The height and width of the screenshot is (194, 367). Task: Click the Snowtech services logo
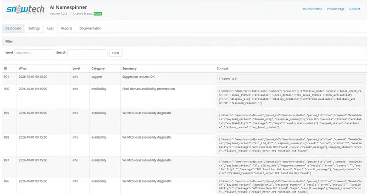click(x=25, y=10)
